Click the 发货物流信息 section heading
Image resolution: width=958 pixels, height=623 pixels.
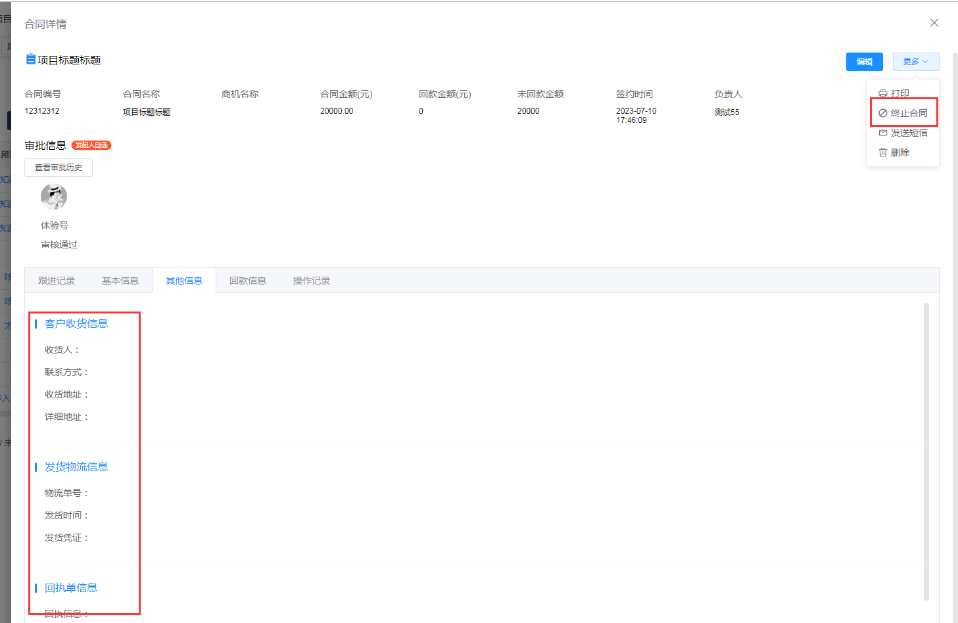click(76, 467)
